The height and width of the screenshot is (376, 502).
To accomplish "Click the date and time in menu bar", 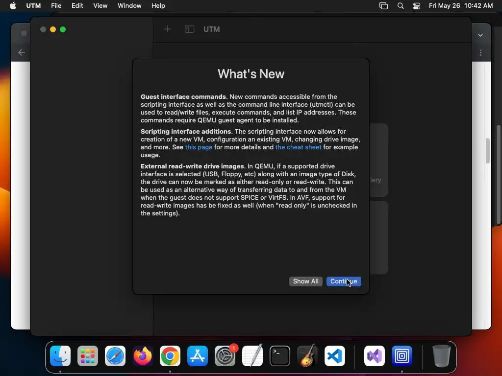I will (x=461, y=6).
